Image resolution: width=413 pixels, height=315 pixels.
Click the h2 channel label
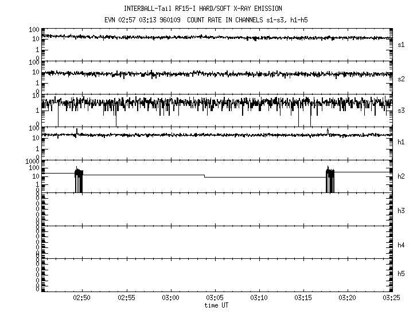[x=402, y=176]
